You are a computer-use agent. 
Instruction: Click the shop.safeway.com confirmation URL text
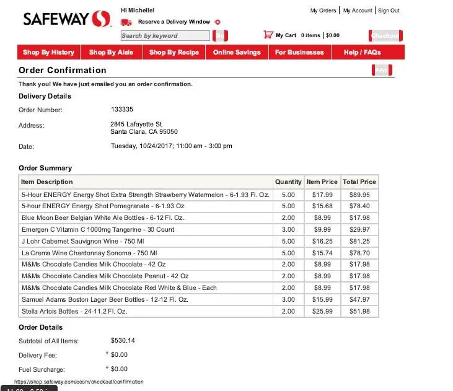pos(79,382)
